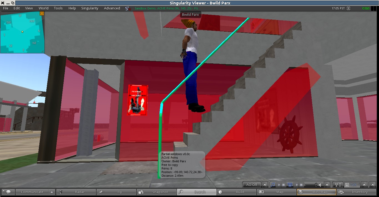This screenshot has width=379, height=197.
Task: Click the Bwild Parx avatar name tag
Action: 190,15
